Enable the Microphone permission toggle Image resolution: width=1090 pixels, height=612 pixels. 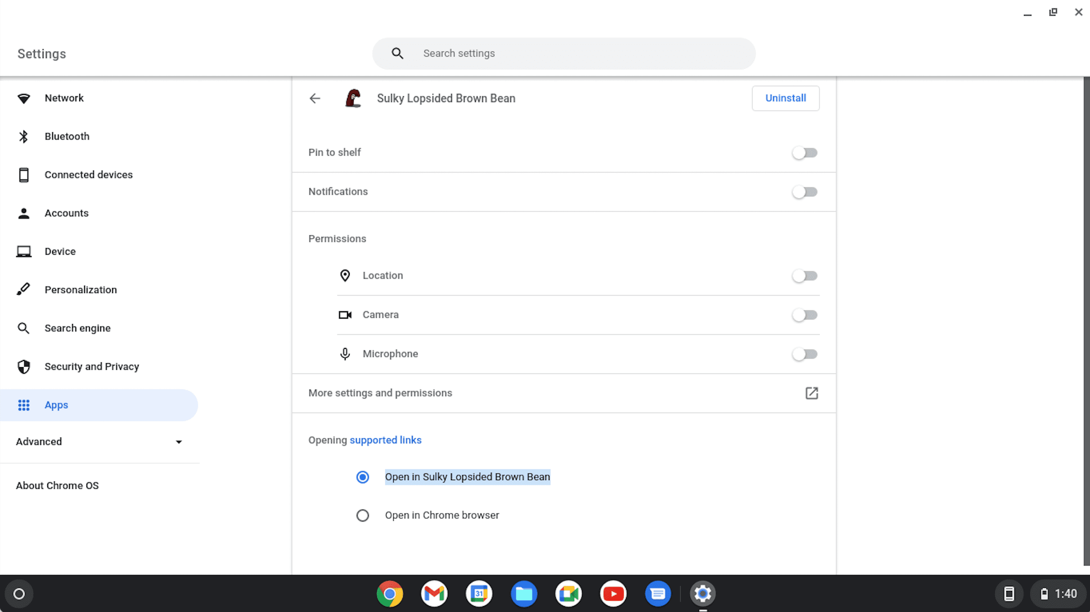(x=805, y=354)
